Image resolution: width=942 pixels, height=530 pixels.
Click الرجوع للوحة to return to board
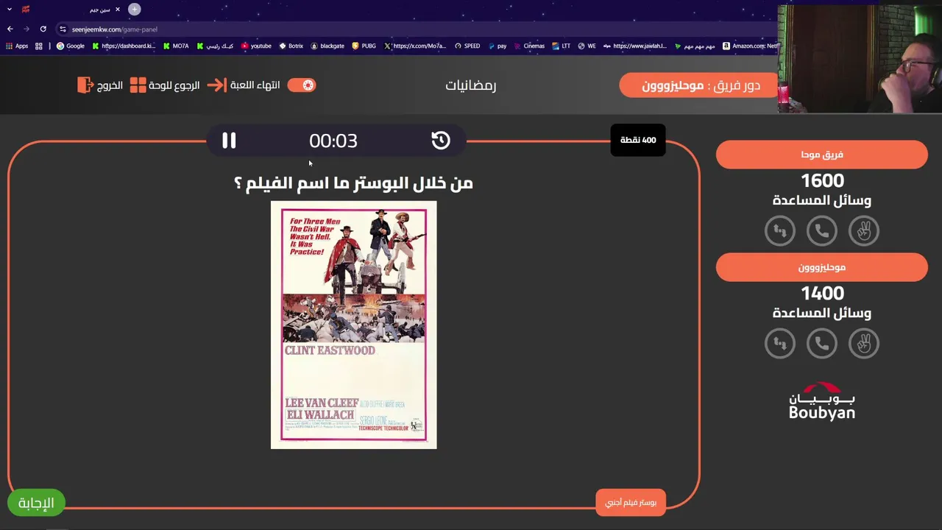[x=174, y=85]
